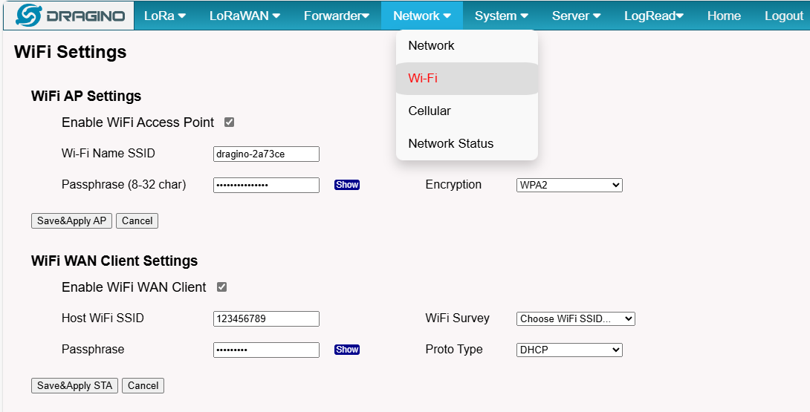This screenshot has width=810, height=412.
Task: Go to Home link
Action: (724, 16)
